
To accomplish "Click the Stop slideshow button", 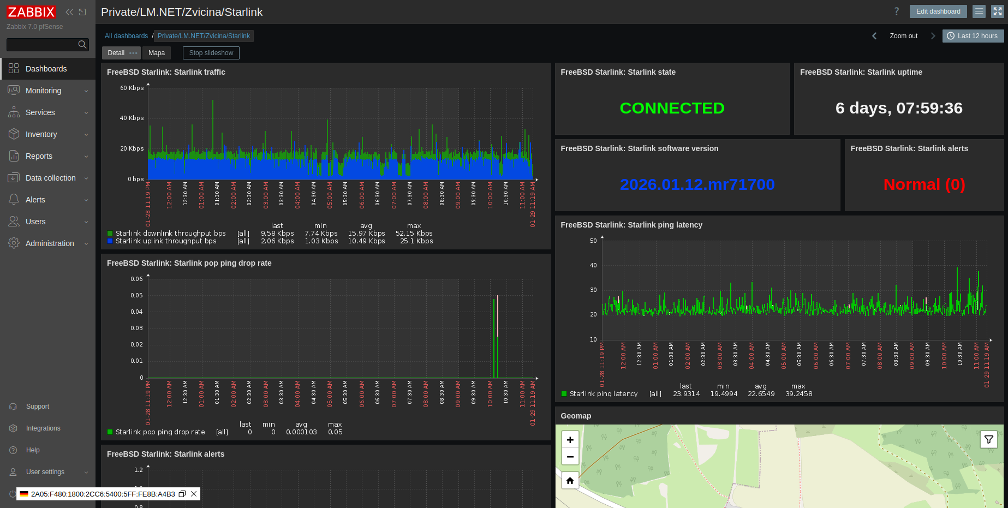I will click(211, 53).
